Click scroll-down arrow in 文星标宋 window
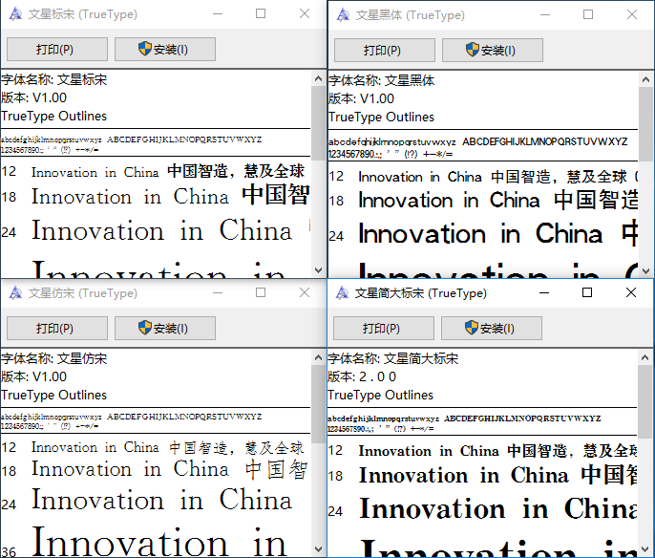Image resolution: width=655 pixels, height=558 pixels. [x=318, y=270]
